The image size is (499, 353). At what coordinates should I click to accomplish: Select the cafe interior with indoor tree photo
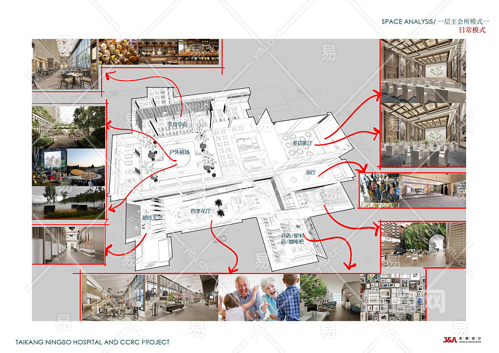tap(330, 298)
